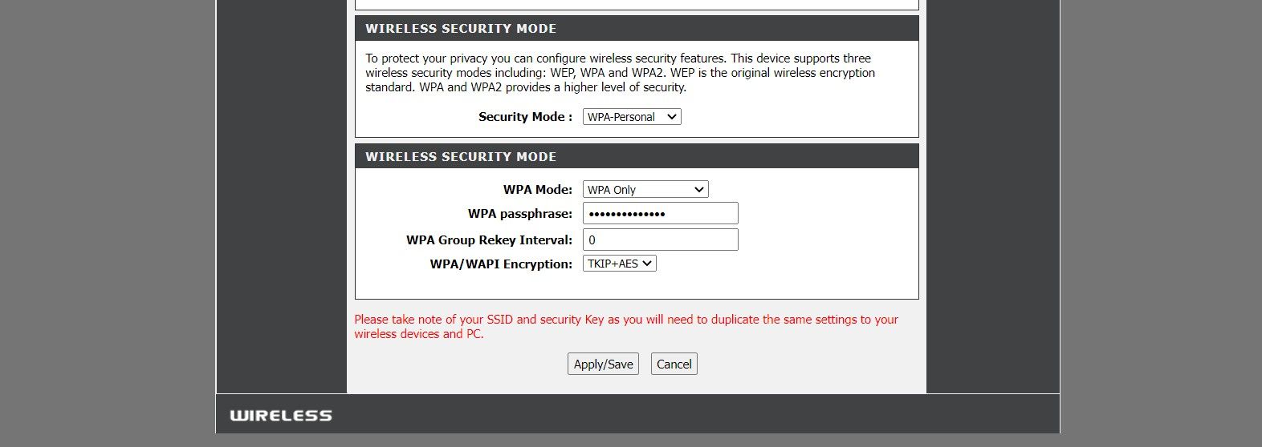Image resolution: width=1262 pixels, height=447 pixels.
Task: Focus the WPA Group Rekey Interval field
Action: point(660,240)
